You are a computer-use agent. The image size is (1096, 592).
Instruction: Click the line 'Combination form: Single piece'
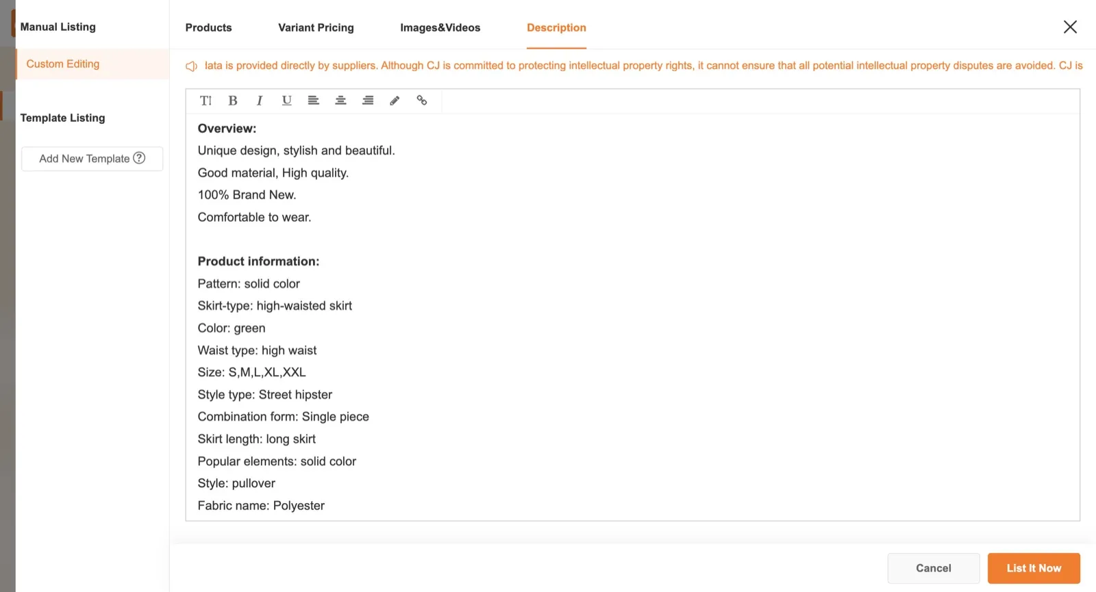pyautogui.click(x=283, y=417)
